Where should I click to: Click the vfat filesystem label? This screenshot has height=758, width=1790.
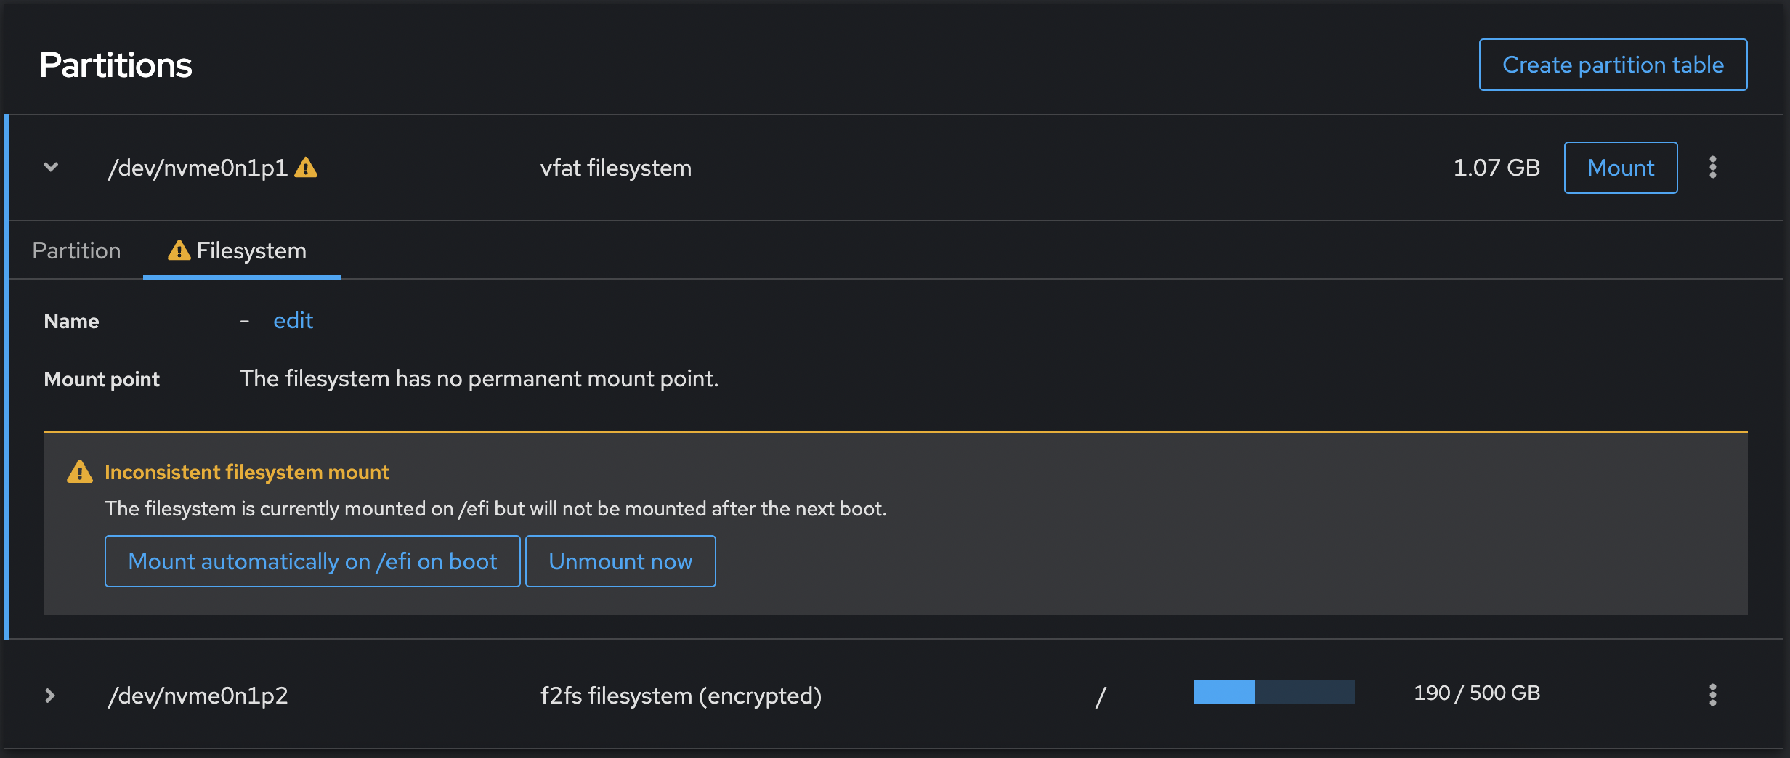tap(615, 168)
